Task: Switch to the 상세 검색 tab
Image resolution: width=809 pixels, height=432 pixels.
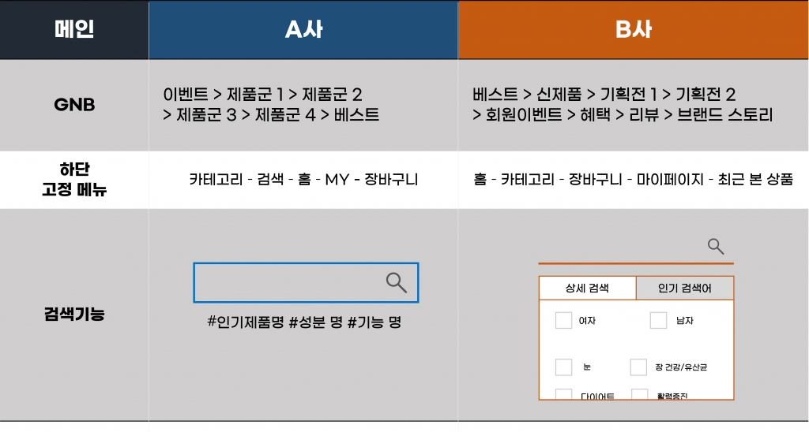Action: point(587,289)
